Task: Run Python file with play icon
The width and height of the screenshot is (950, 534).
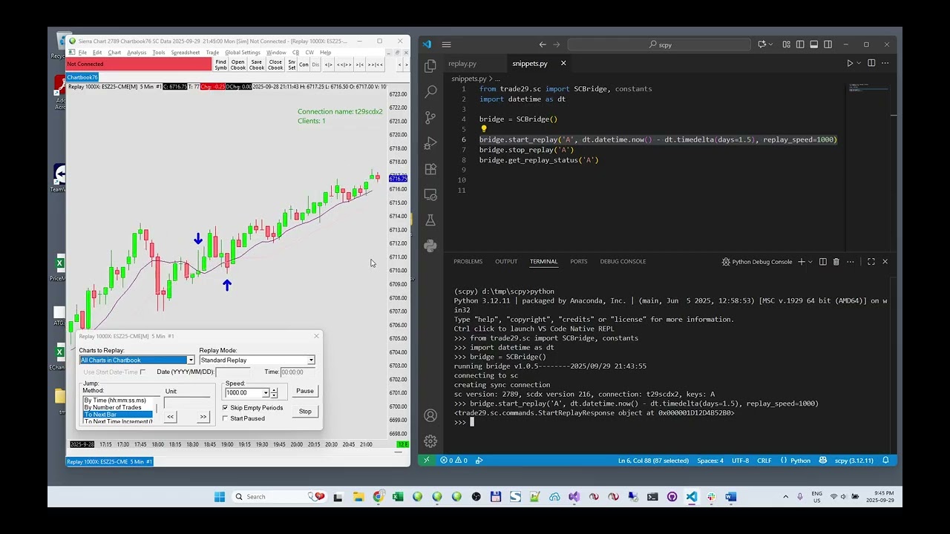Action: [x=850, y=64]
